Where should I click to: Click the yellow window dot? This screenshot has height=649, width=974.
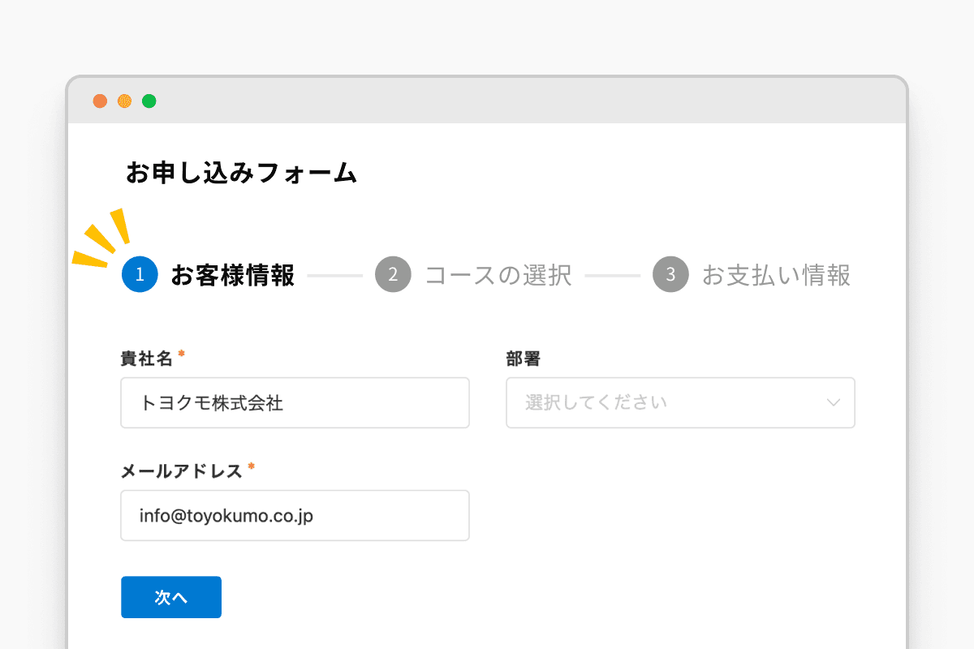pos(123,101)
